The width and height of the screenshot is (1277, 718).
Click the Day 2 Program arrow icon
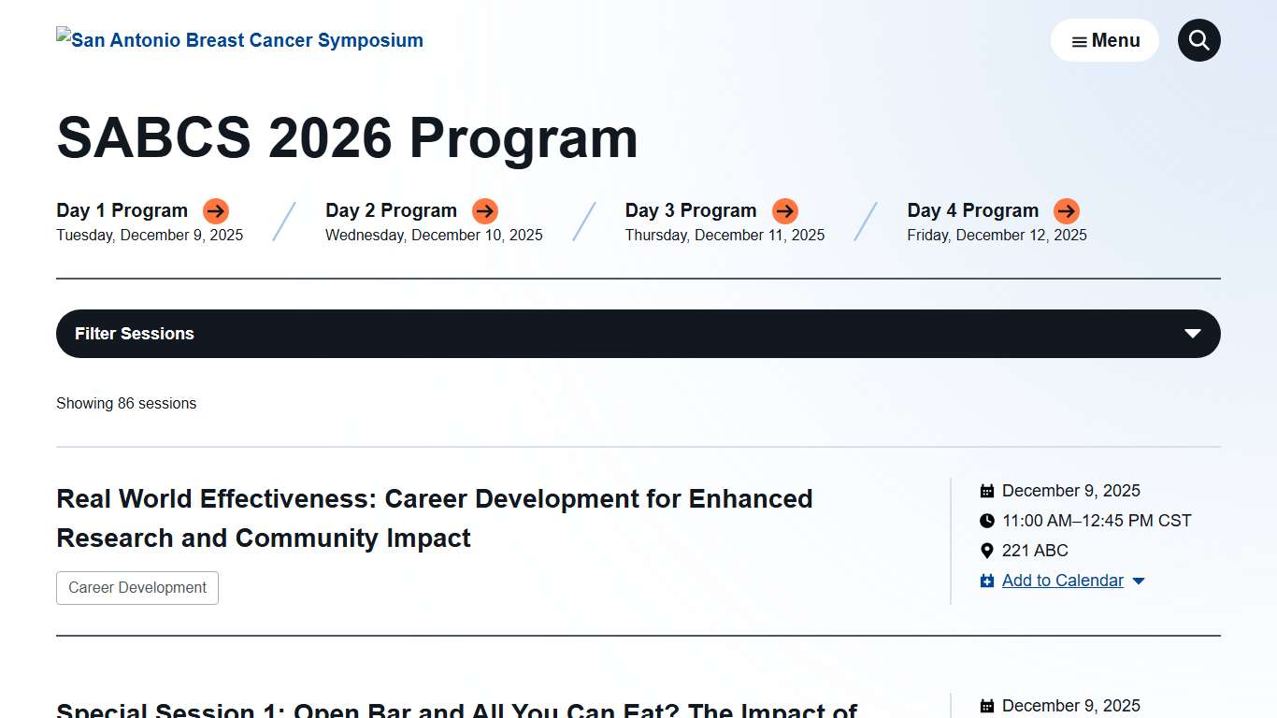pos(485,211)
